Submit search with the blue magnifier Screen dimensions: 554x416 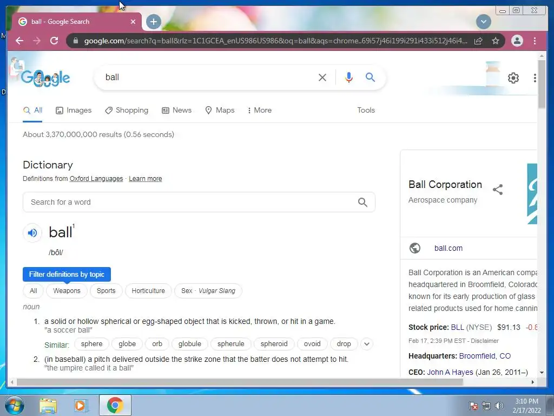point(370,77)
